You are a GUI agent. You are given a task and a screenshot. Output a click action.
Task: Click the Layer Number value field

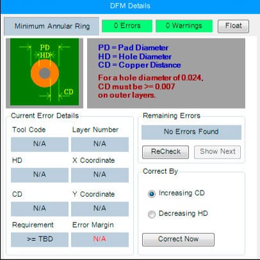pyautogui.click(x=100, y=144)
